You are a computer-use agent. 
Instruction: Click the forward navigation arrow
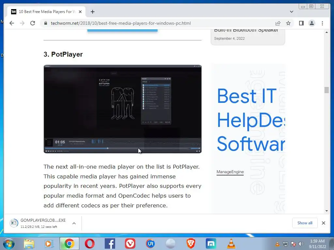click(22, 23)
